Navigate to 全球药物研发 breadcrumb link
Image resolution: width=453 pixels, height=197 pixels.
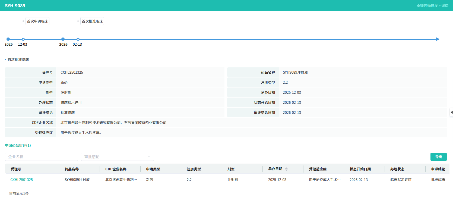(x=427, y=6)
